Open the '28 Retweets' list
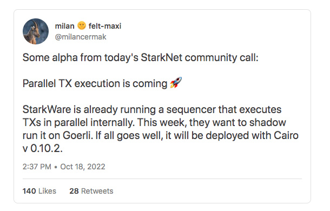This screenshot has height=211, width=330. (x=91, y=191)
